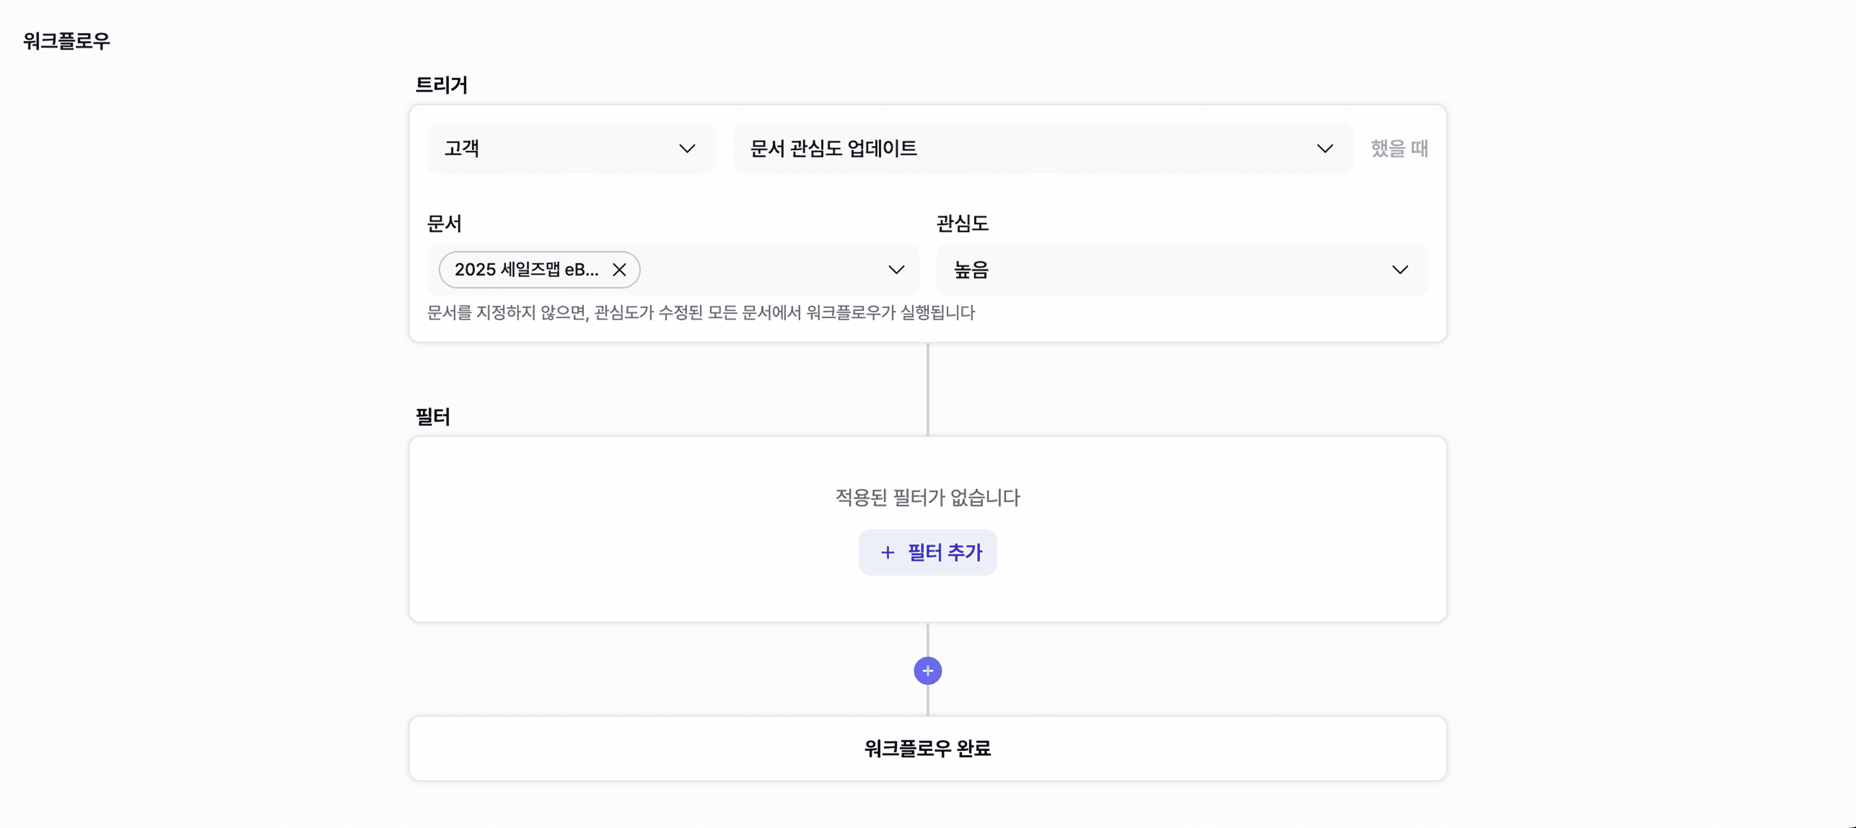1856x828 pixels.
Task: Click the 문서 관심도 업데이트 event field
Action: point(1042,148)
